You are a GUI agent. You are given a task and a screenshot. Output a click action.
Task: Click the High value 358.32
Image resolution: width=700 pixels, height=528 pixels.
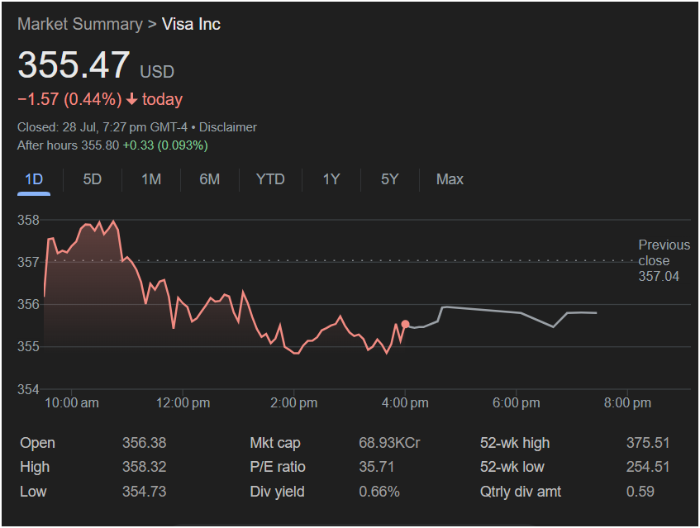pos(144,467)
